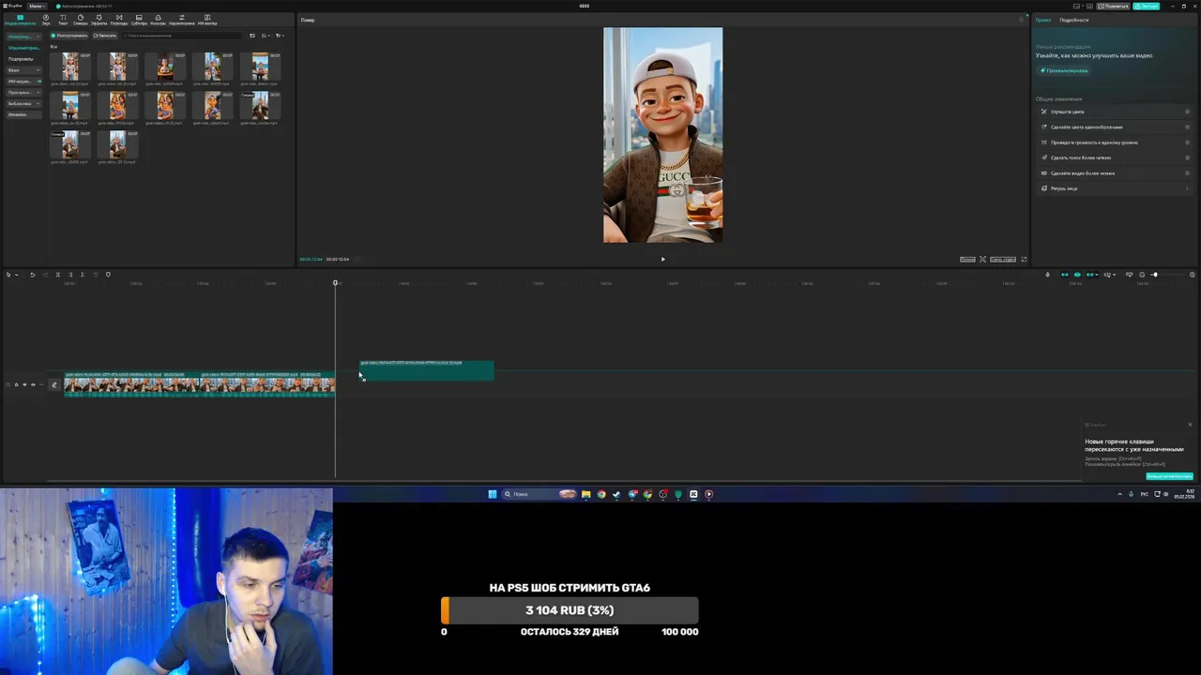Click the delete-right trim icon
This screenshot has height=675, width=1201.
(83, 275)
